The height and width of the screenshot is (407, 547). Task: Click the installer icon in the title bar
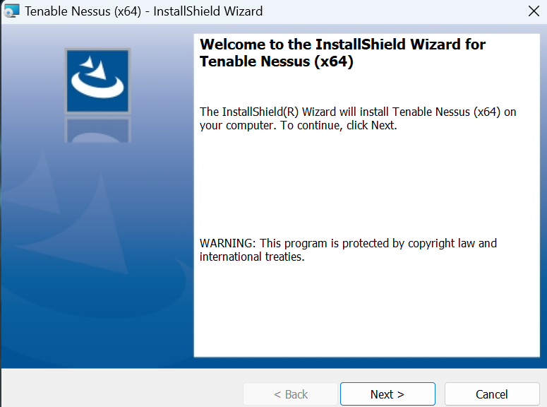11,11
